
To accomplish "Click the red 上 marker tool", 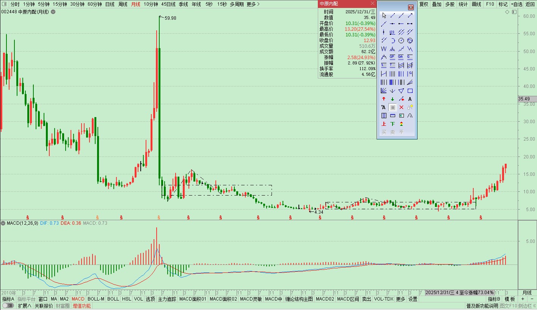I will (x=384, y=124).
